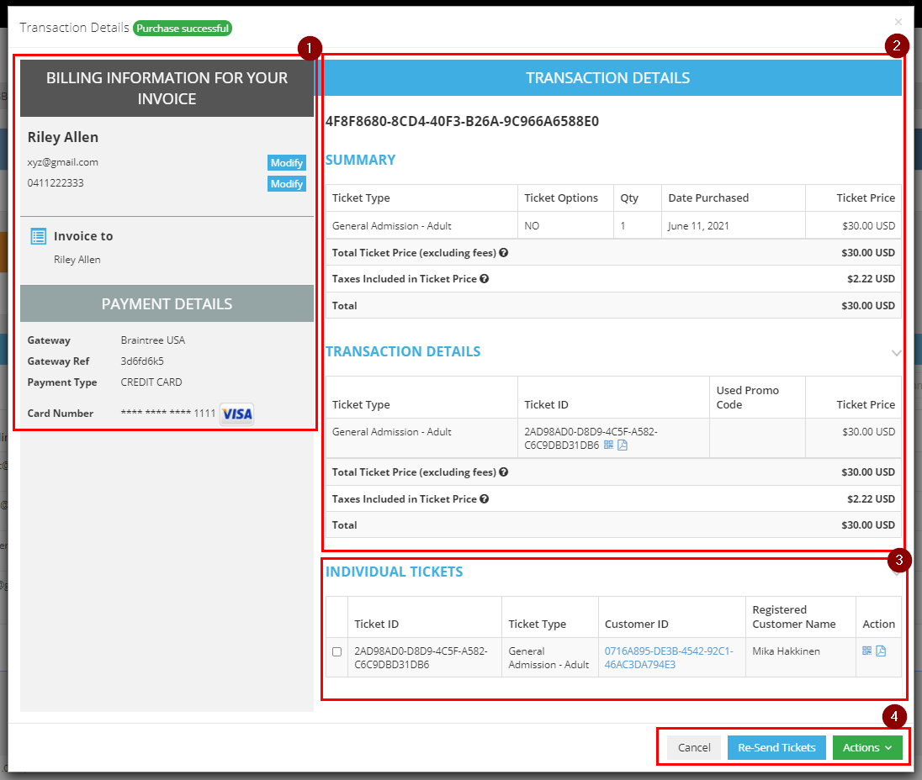922x780 pixels.
Task: Click the Cancel button
Action: [x=694, y=748]
